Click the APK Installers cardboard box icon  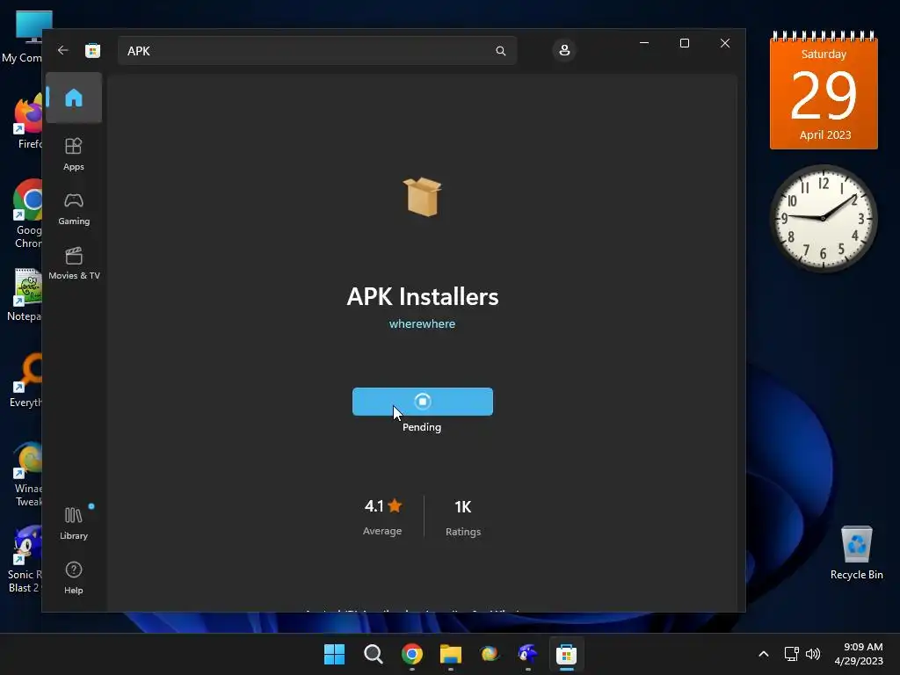[x=423, y=197]
